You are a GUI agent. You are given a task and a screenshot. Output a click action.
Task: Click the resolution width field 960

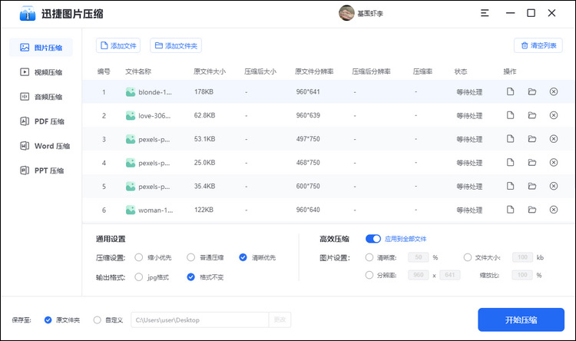[x=419, y=275]
